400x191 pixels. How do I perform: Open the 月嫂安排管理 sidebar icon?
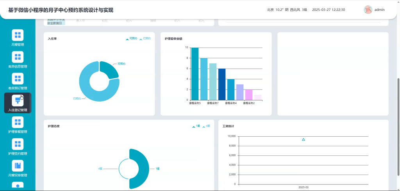click(x=18, y=166)
